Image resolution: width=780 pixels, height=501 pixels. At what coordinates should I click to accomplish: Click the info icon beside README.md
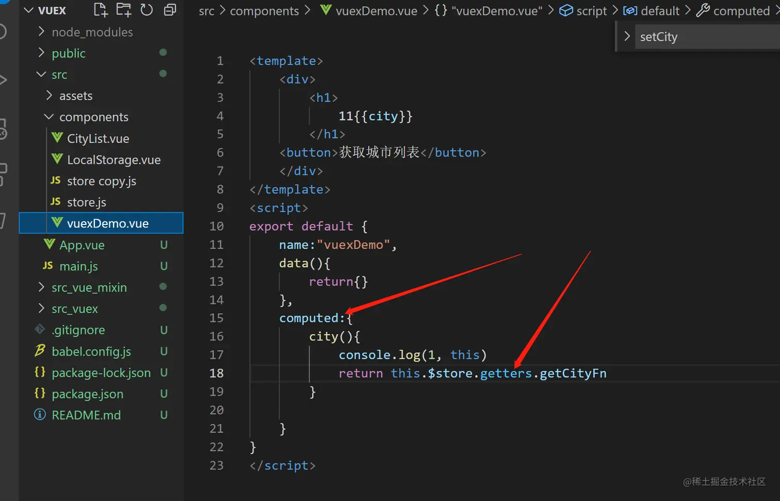pyautogui.click(x=40, y=414)
